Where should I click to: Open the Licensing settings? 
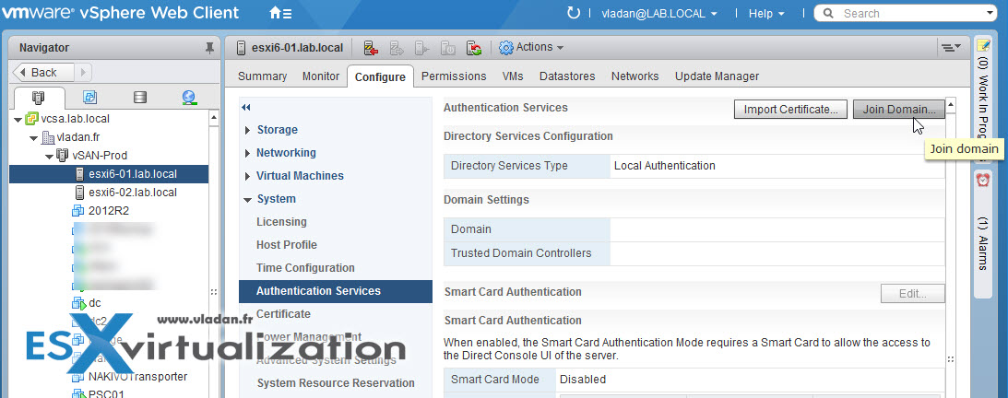click(x=281, y=221)
